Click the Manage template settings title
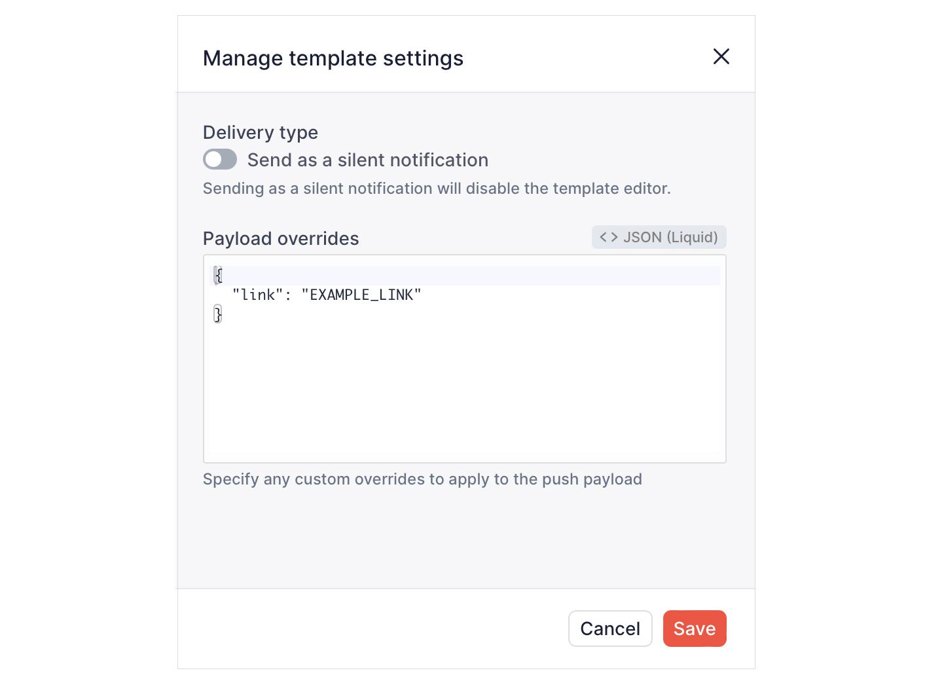944x677 pixels. point(333,58)
